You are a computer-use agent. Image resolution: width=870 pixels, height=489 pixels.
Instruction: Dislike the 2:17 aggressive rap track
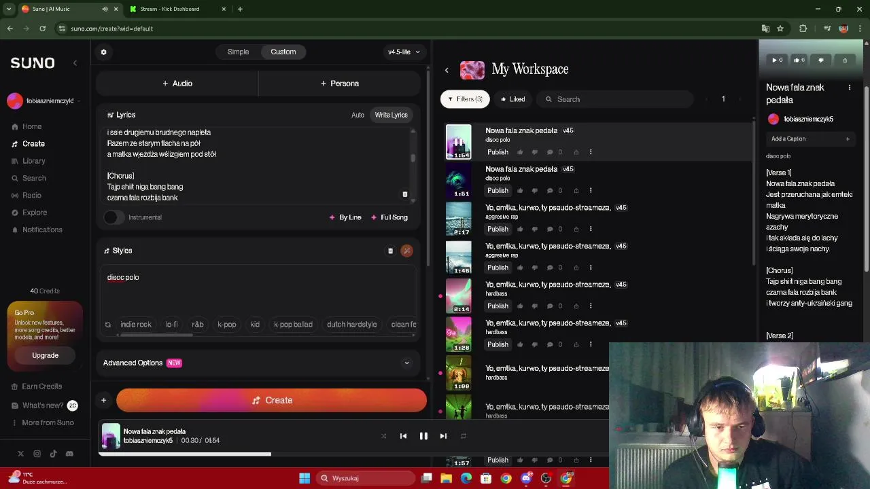(534, 229)
